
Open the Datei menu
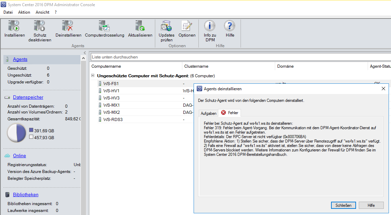click(8, 12)
